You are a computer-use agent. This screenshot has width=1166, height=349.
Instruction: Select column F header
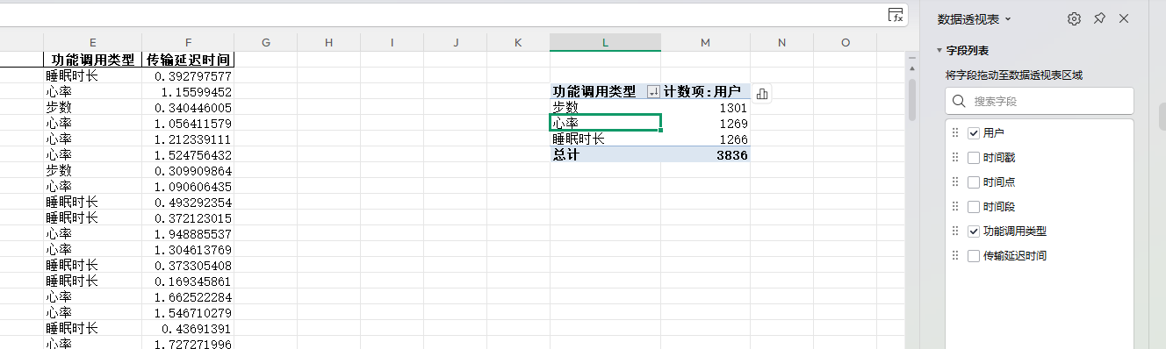[x=187, y=42]
